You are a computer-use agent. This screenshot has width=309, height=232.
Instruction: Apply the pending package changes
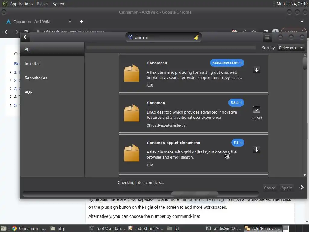[287, 188]
